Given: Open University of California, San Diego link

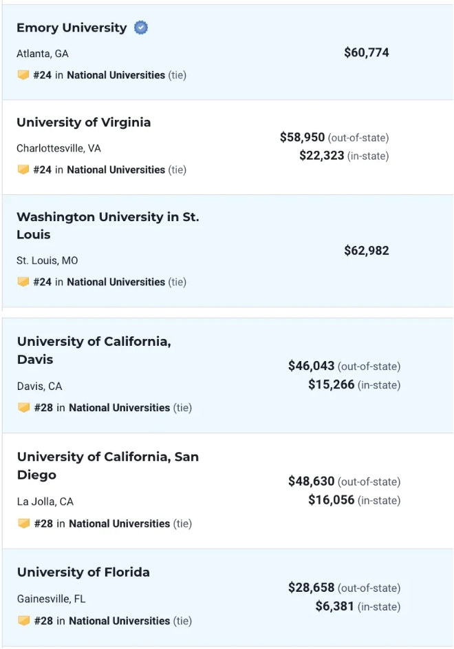Looking at the screenshot, I should [x=107, y=466].
